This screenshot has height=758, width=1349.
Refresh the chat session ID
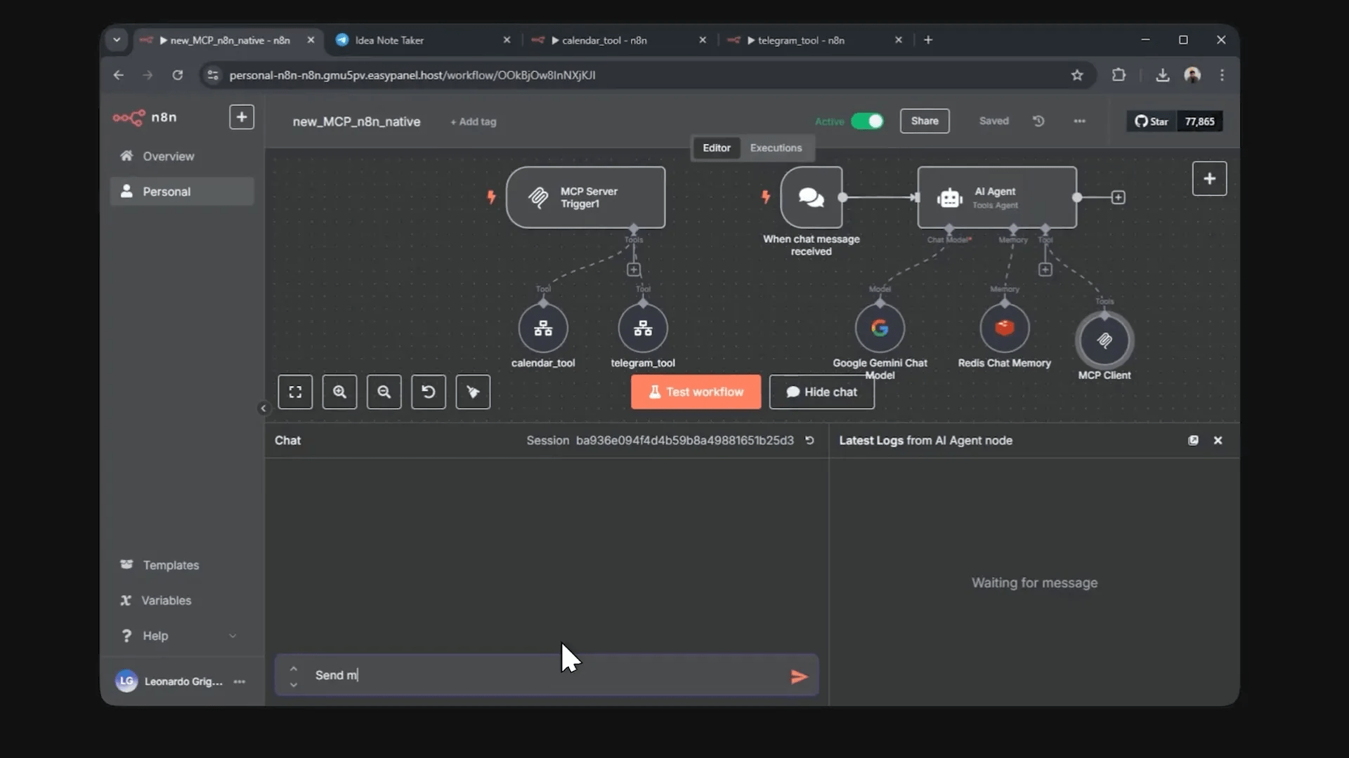pos(809,440)
